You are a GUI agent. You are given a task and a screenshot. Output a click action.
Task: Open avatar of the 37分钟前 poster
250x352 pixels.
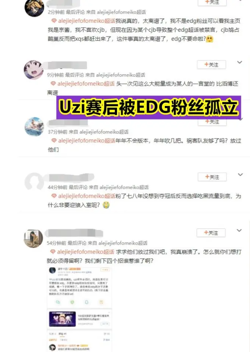[34, 127]
